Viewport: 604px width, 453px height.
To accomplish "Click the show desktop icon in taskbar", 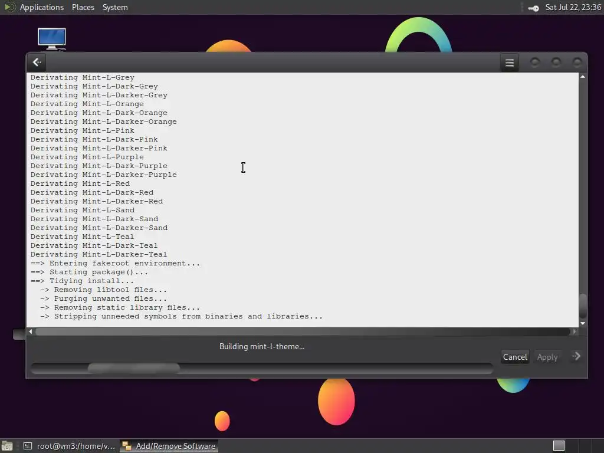I will pos(7,447).
